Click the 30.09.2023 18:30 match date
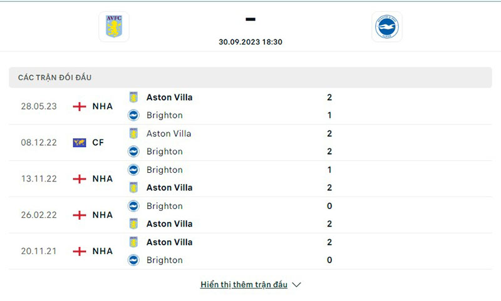This screenshot has height=301, width=501. coord(250,42)
